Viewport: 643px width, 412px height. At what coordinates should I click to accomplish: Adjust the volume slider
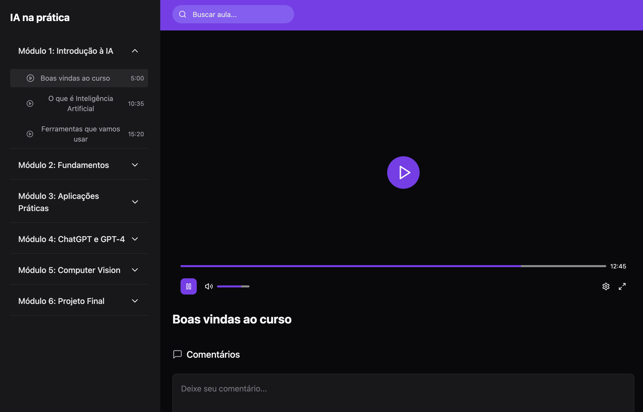coord(233,286)
